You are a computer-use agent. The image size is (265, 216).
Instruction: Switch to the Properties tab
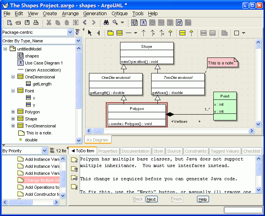[x=108, y=151]
